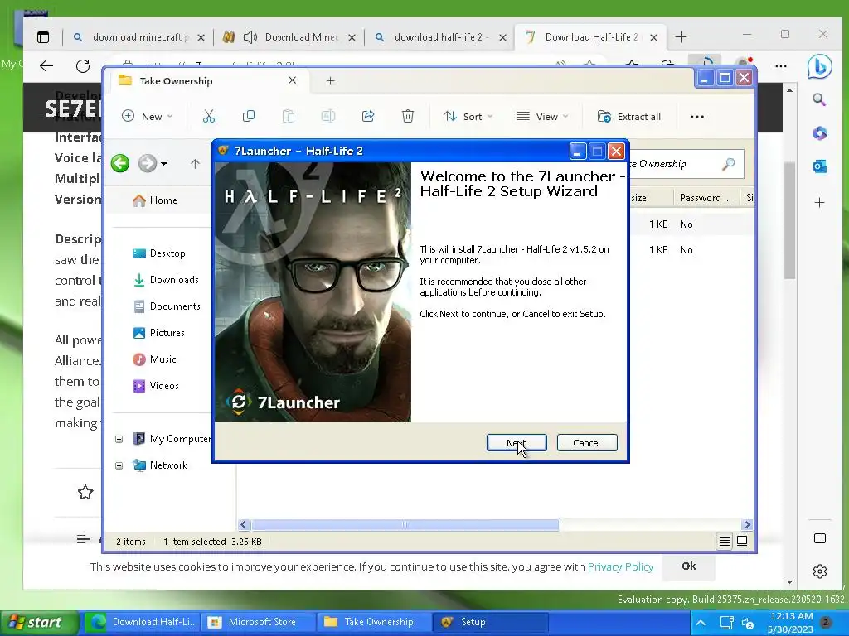849x636 pixels.
Task: Click Ok on the cookie notice
Action: click(x=689, y=566)
